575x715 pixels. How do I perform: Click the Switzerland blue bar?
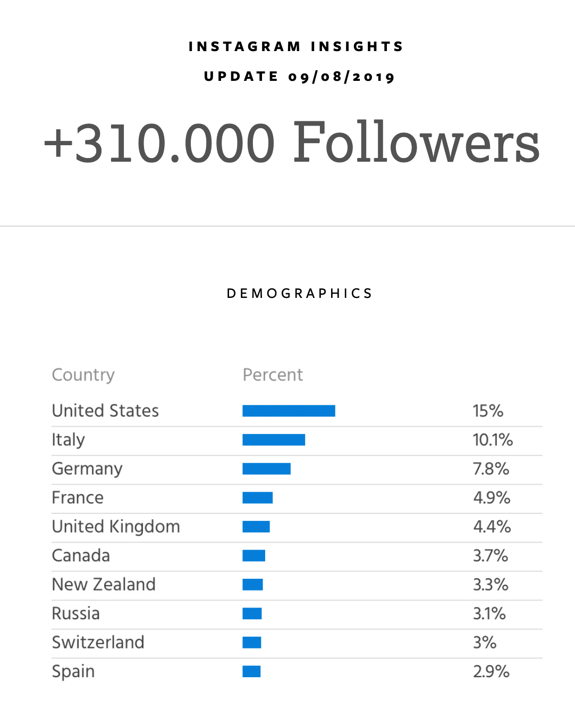[252, 643]
